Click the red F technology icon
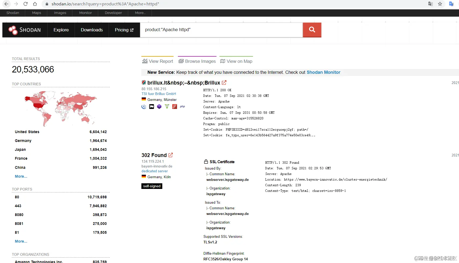459x263 pixels. (175, 107)
